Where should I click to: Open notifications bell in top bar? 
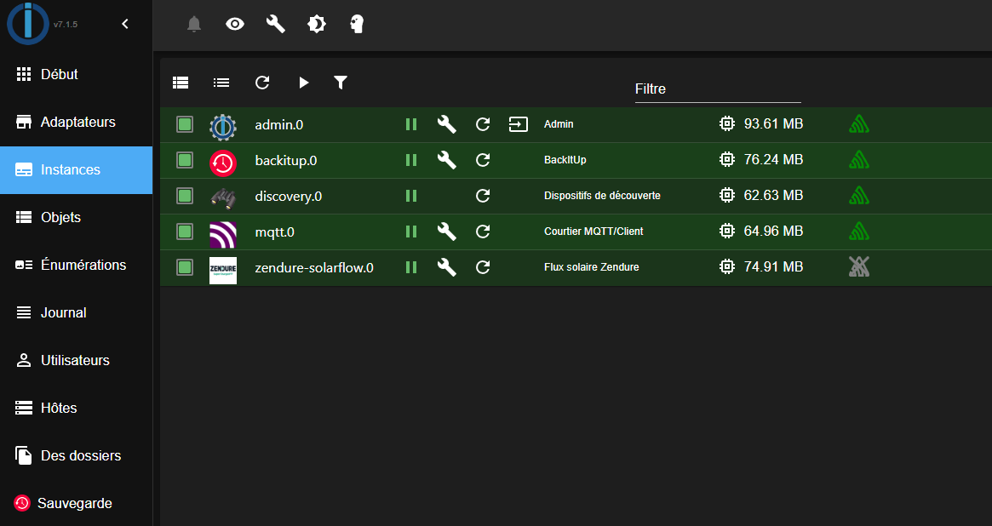click(194, 24)
